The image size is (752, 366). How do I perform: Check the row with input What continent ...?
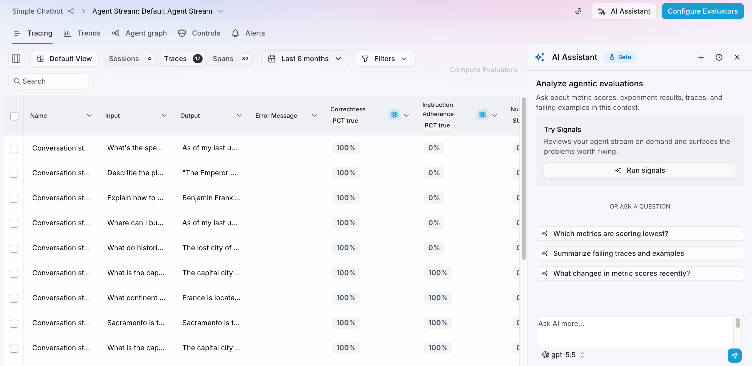(14, 298)
